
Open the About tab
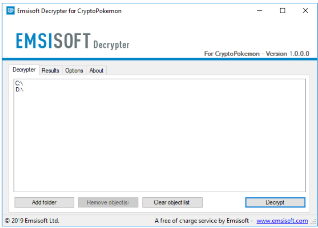pos(96,71)
